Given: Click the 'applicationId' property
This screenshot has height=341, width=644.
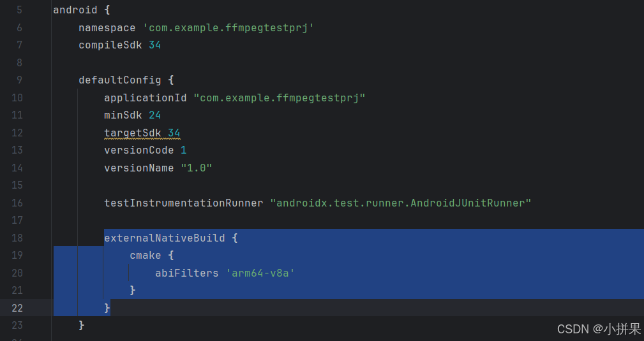Looking at the screenshot, I should pyautogui.click(x=146, y=98).
